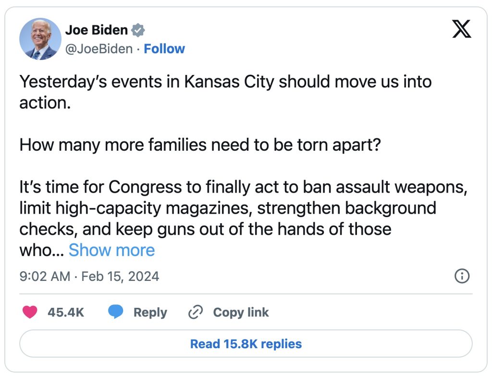Click the Joe Biden display name
492x376 pixels.
tap(96, 30)
